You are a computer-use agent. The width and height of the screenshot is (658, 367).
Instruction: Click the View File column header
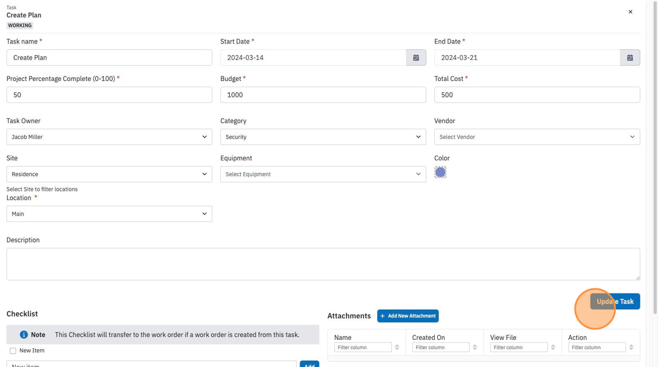click(503, 337)
